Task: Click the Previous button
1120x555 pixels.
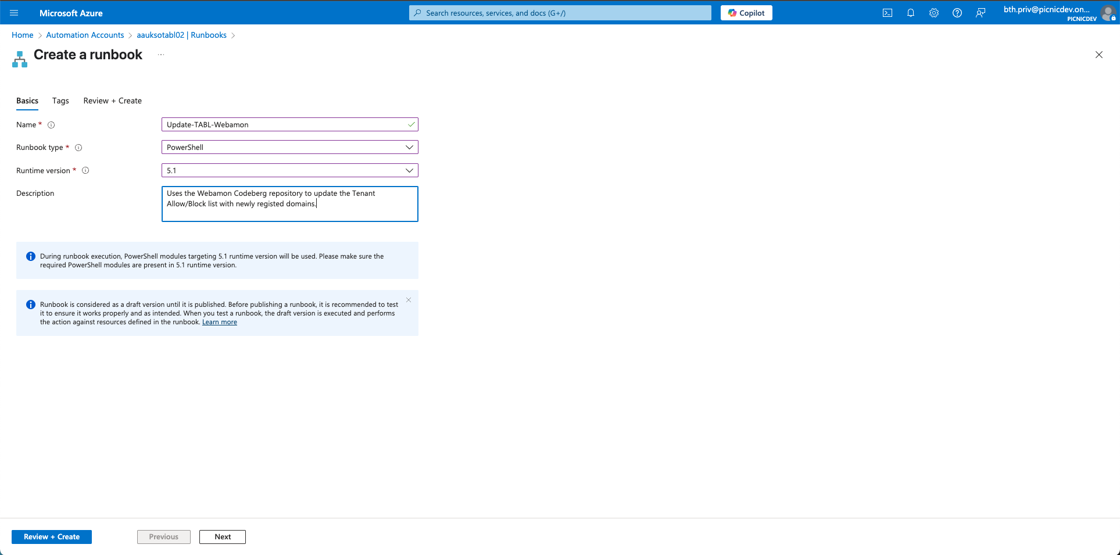Action: tap(164, 537)
